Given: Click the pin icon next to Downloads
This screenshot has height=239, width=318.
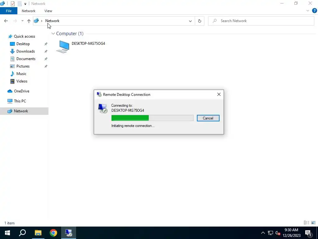Looking at the screenshot, I should tap(46, 51).
